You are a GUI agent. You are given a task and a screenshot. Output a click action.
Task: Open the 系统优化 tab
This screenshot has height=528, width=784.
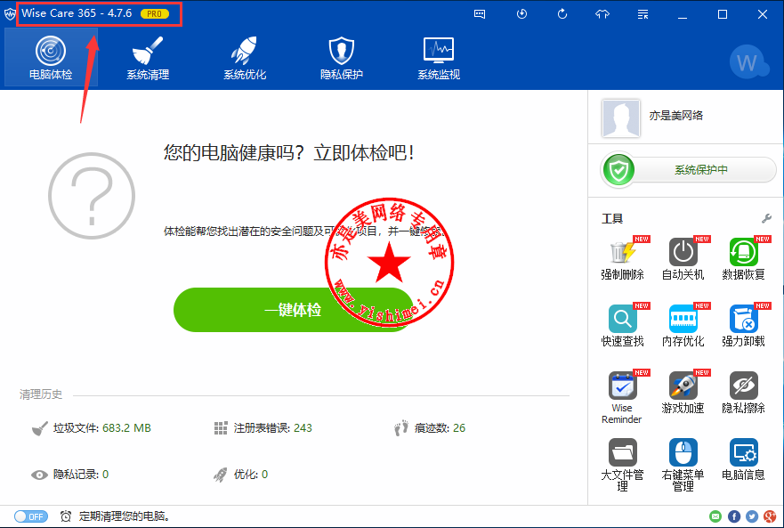click(245, 57)
